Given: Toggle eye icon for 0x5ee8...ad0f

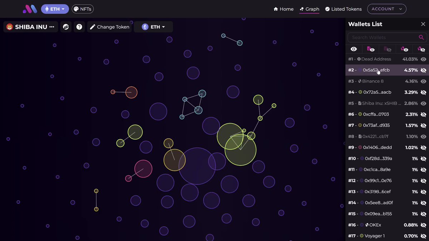Looking at the screenshot, I should (x=424, y=203).
